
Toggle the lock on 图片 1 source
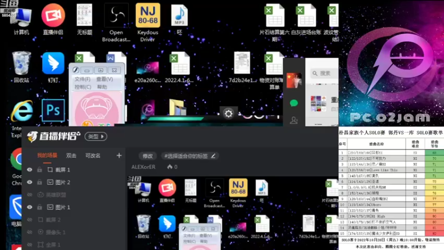pos(39,207)
